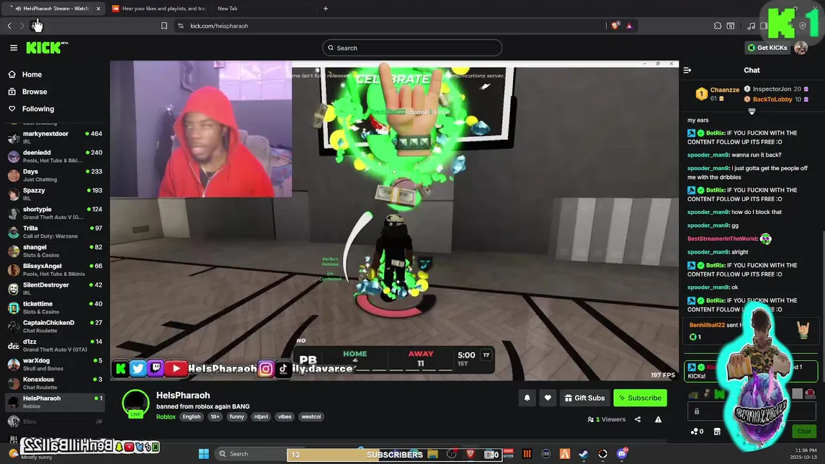
Task: Open Discord from the taskbar
Action: click(622, 454)
